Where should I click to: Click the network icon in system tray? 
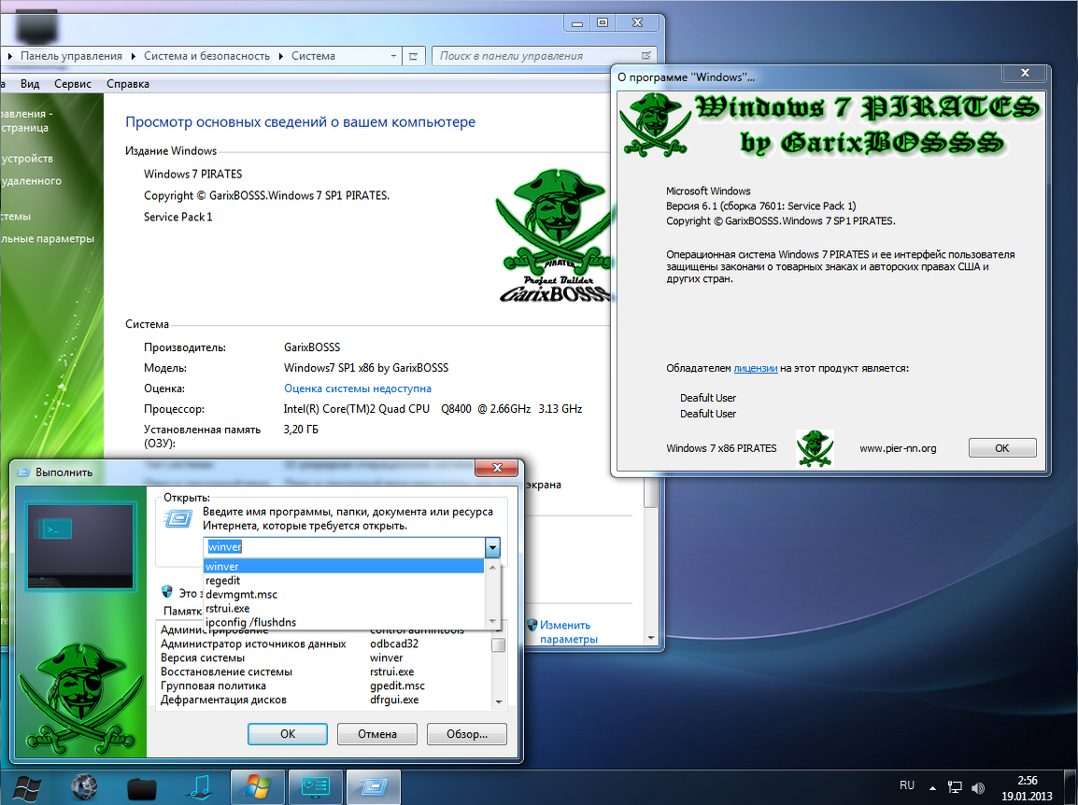coord(955,786)
